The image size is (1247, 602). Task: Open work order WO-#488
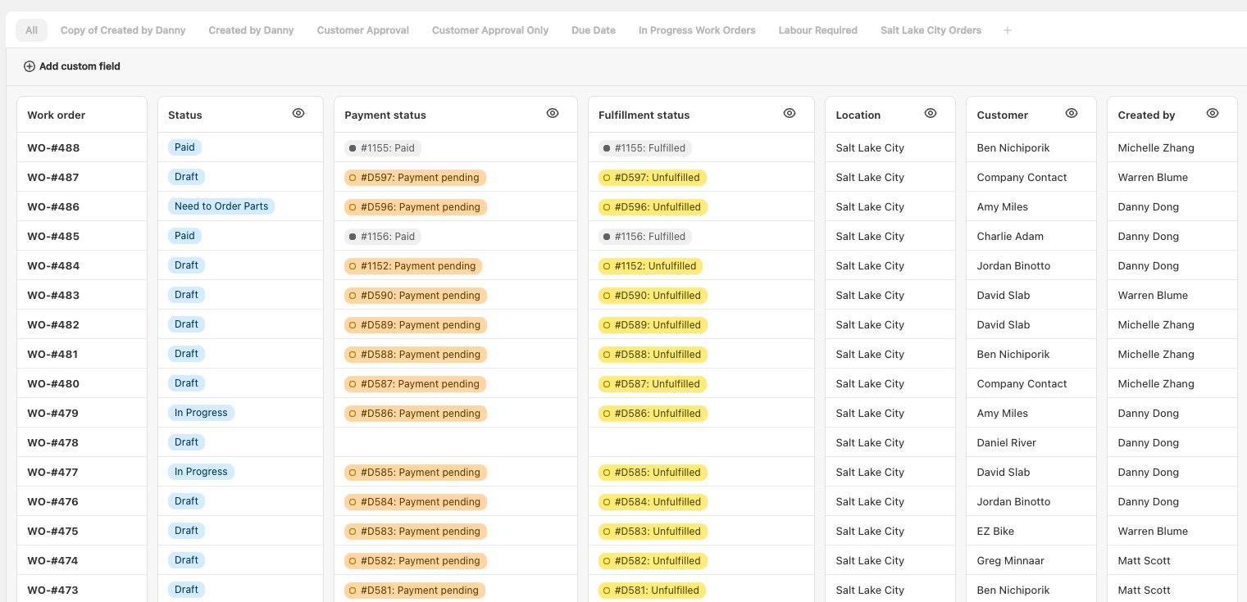point(53,148)
